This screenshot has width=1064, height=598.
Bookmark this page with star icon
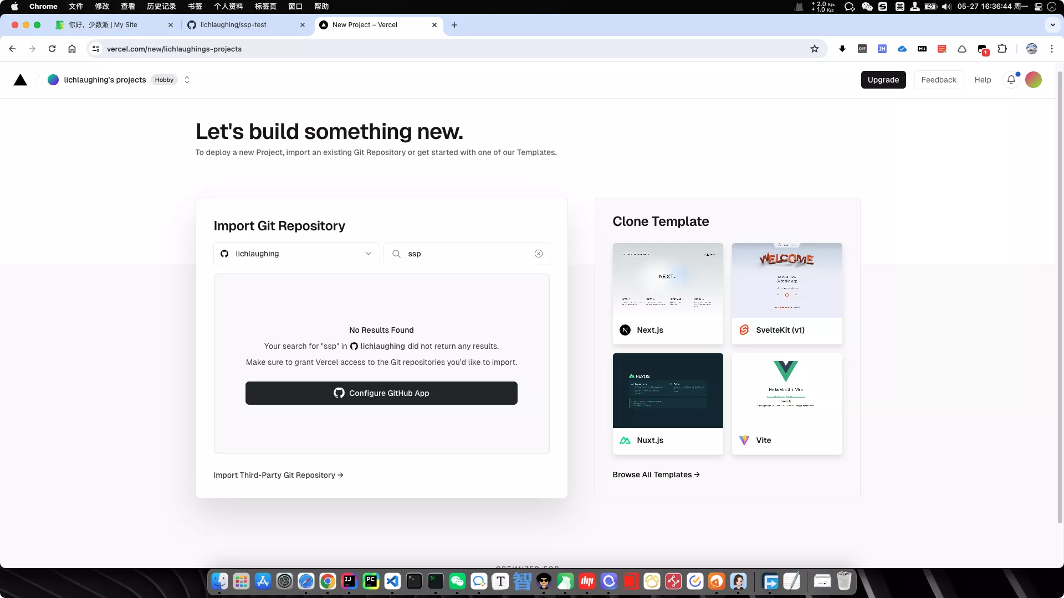tap(814, 49)
